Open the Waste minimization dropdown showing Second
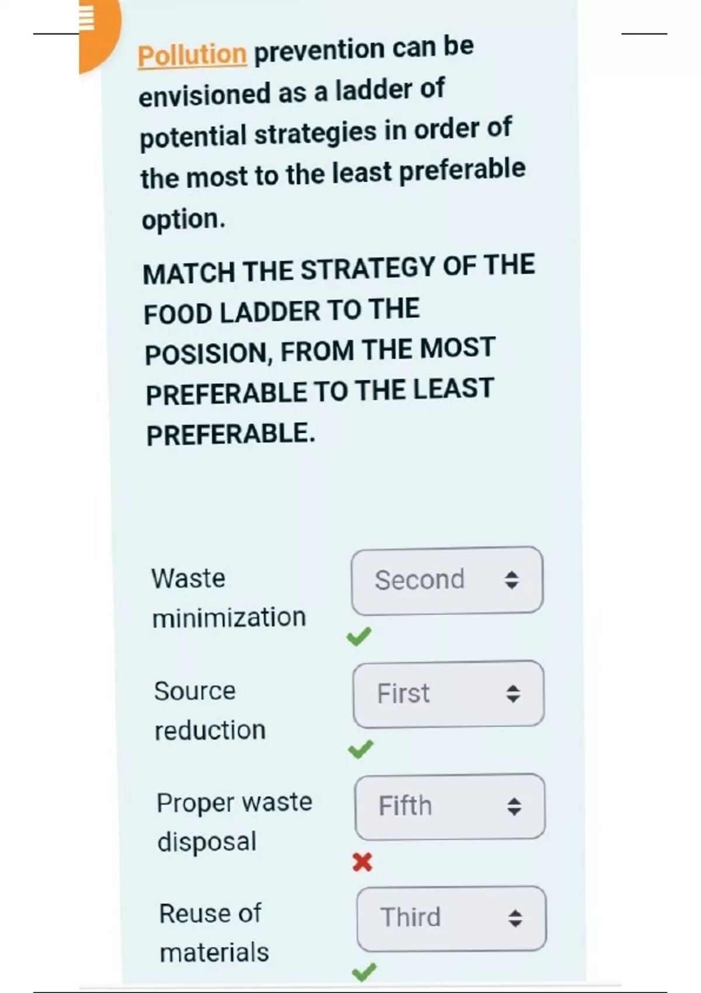This screenshot has width=701, height=993. (446, 580)
